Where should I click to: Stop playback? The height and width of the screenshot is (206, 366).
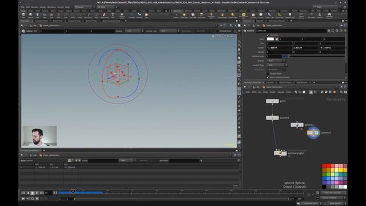click(x=33, y=193)
